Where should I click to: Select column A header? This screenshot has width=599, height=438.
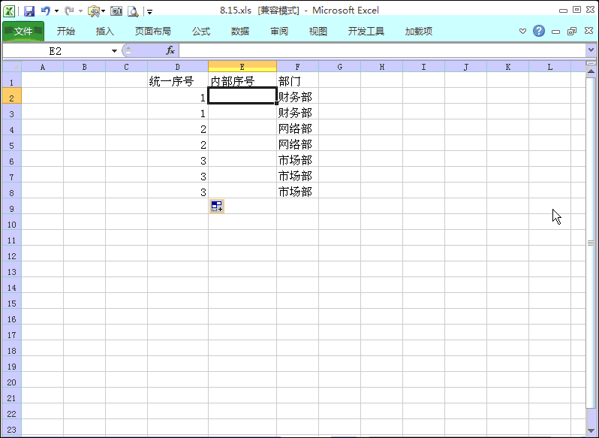(x=42, y=67)
